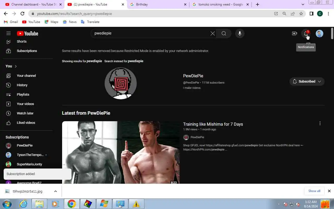Switch to Channel dashboard YouTube Studio tab

[x=34, y=4]
